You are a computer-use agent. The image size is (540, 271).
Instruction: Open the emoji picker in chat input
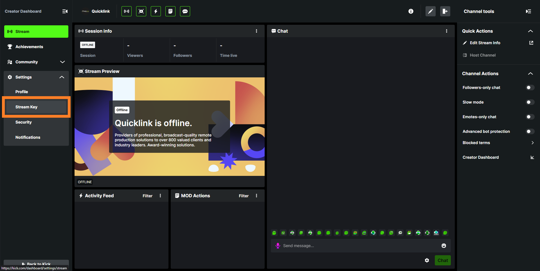[x=444, y=246]
